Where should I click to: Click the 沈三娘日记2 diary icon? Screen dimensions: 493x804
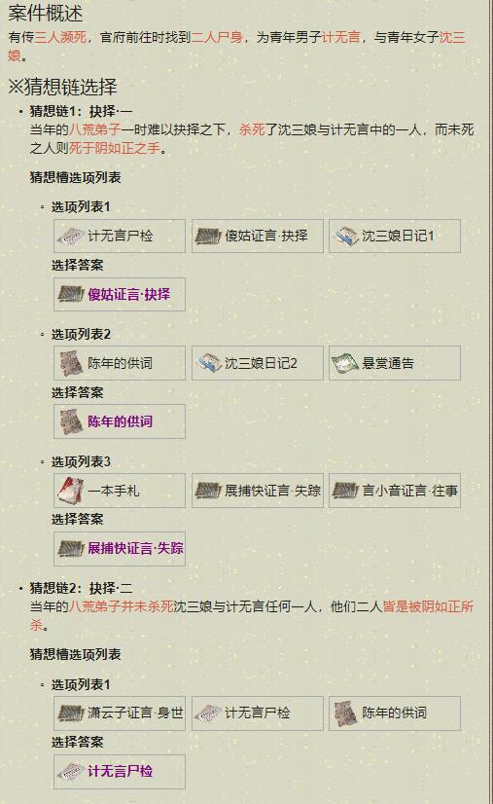click(x=207, y=363)
